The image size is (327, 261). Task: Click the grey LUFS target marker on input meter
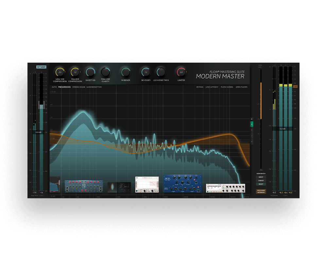[41, 105]
